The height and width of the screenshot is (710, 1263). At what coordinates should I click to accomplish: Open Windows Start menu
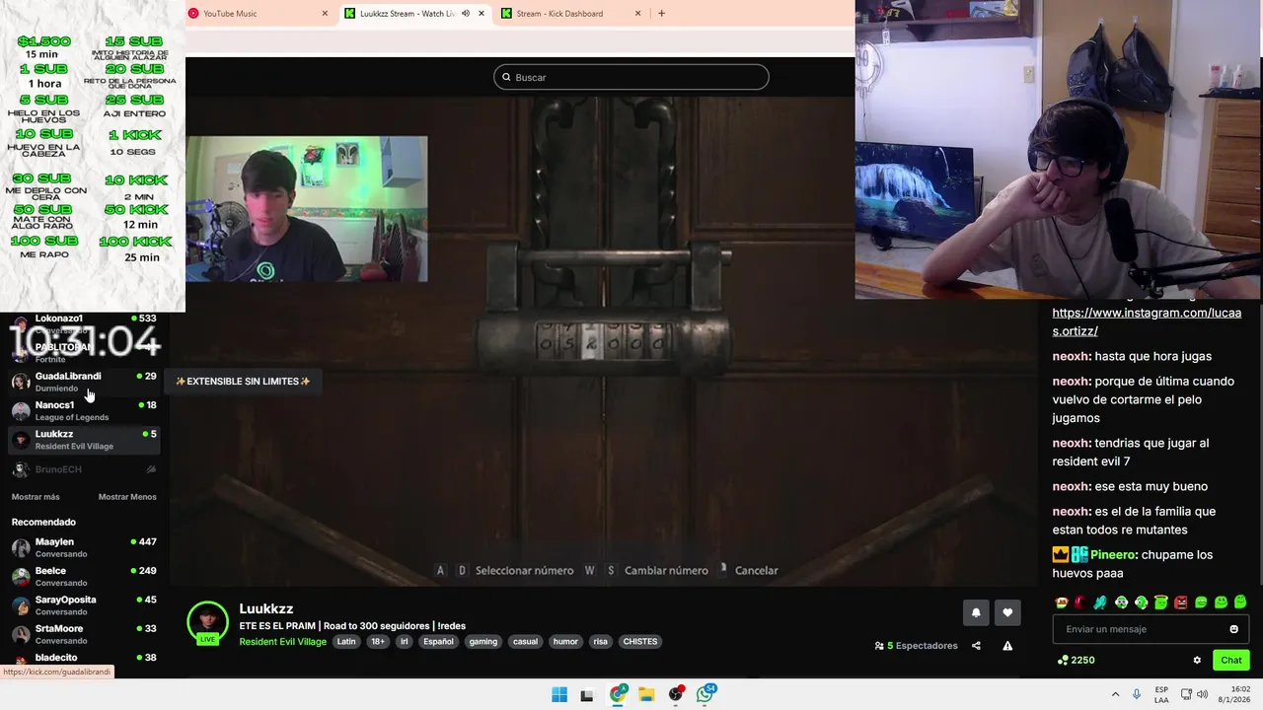pyautogui.click(x=559, y=694)
